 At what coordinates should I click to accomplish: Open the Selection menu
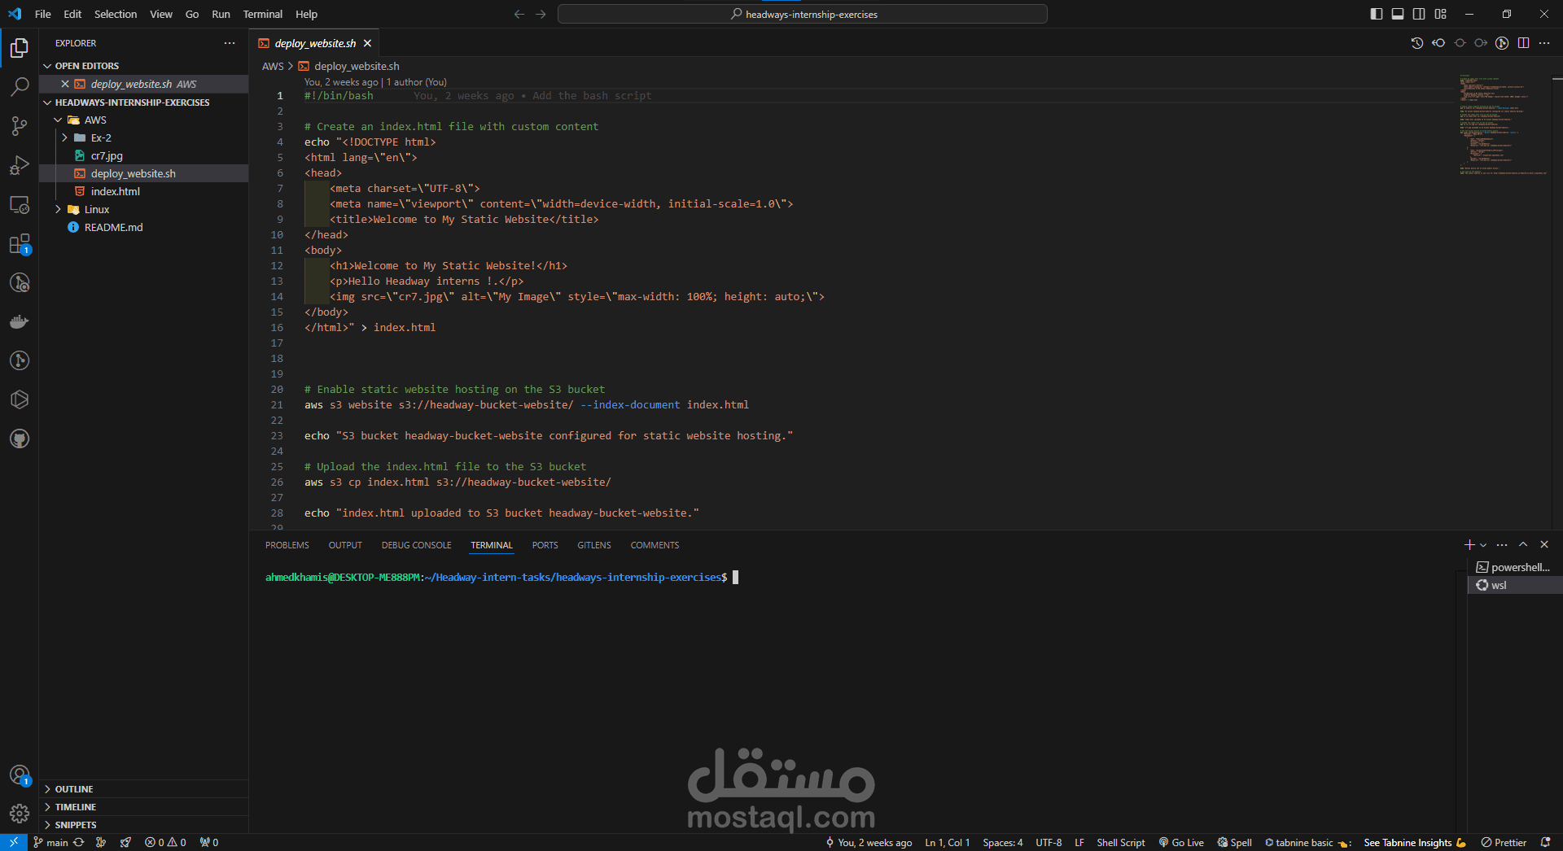point(116,14)
